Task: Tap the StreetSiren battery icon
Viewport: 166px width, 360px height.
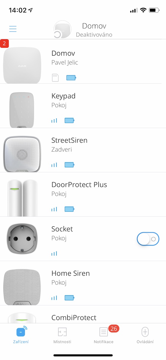Action: click(x=70, y=165)
